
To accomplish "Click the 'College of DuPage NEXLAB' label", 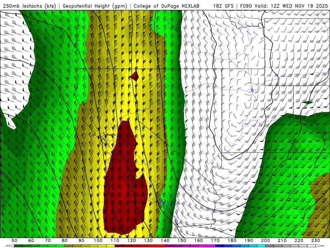I will pos(167,6).
